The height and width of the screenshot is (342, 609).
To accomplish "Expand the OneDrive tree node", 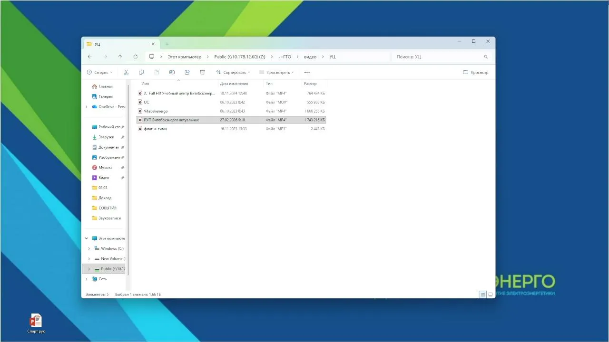I will pyautogui.click(x=86, y=107).
